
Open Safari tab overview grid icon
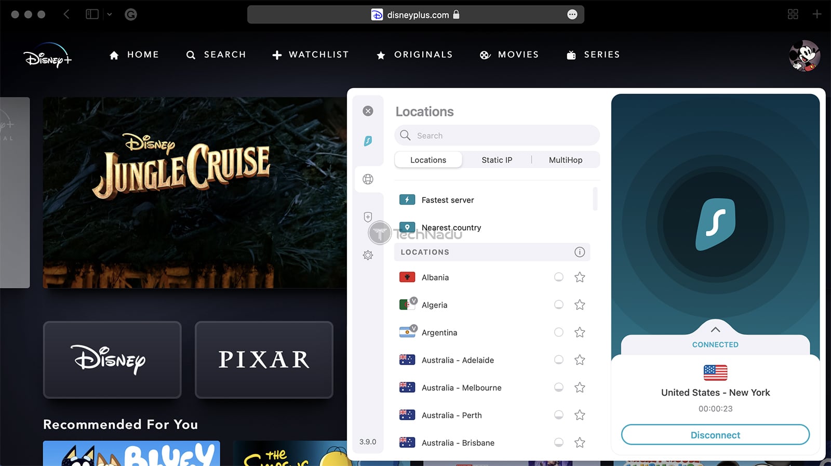point(793,15)
